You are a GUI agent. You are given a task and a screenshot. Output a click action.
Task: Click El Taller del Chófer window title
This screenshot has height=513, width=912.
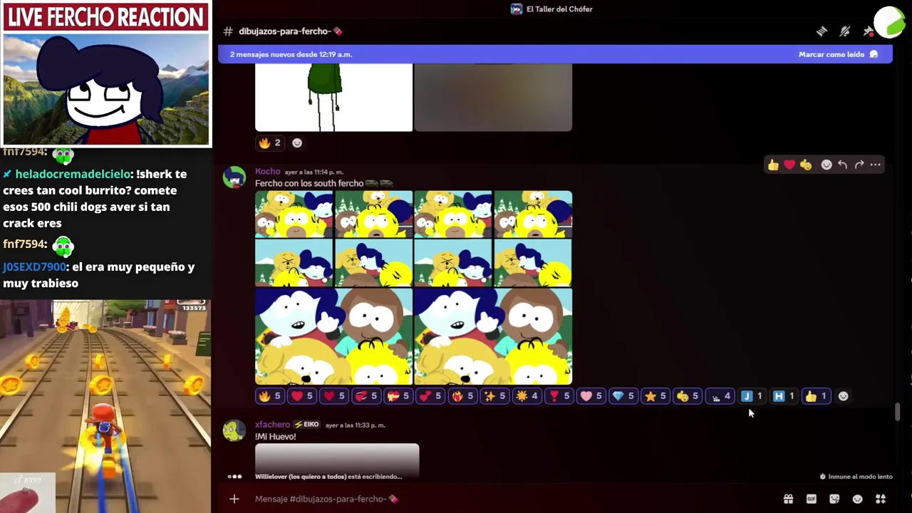559,9
